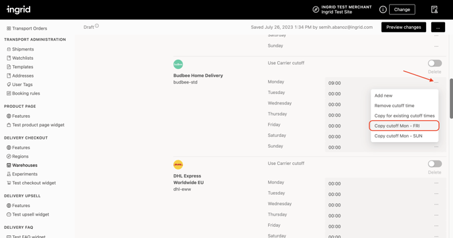The width and height of the screenshot is (453, 238).
Task: Click the Test upsell widget icon
Action: (9, 214)
